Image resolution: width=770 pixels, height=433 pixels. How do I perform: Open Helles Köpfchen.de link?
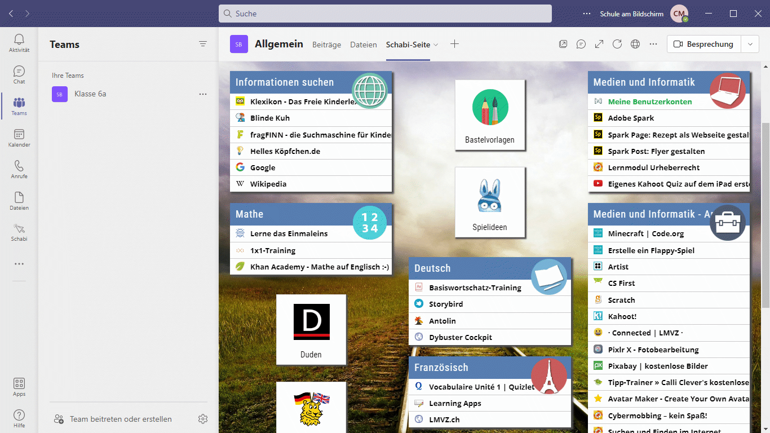point(311,151)
